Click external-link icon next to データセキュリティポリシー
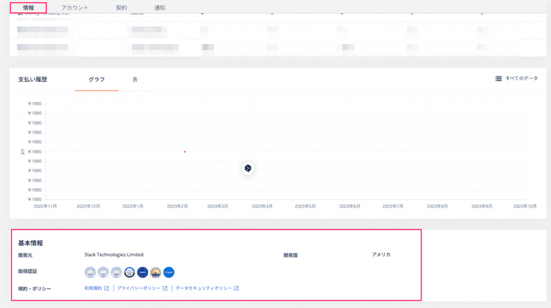The image size is (551, 308). click(x=236, y=288)
